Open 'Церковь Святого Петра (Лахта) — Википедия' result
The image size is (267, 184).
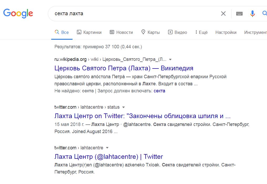tap(124, 68)
